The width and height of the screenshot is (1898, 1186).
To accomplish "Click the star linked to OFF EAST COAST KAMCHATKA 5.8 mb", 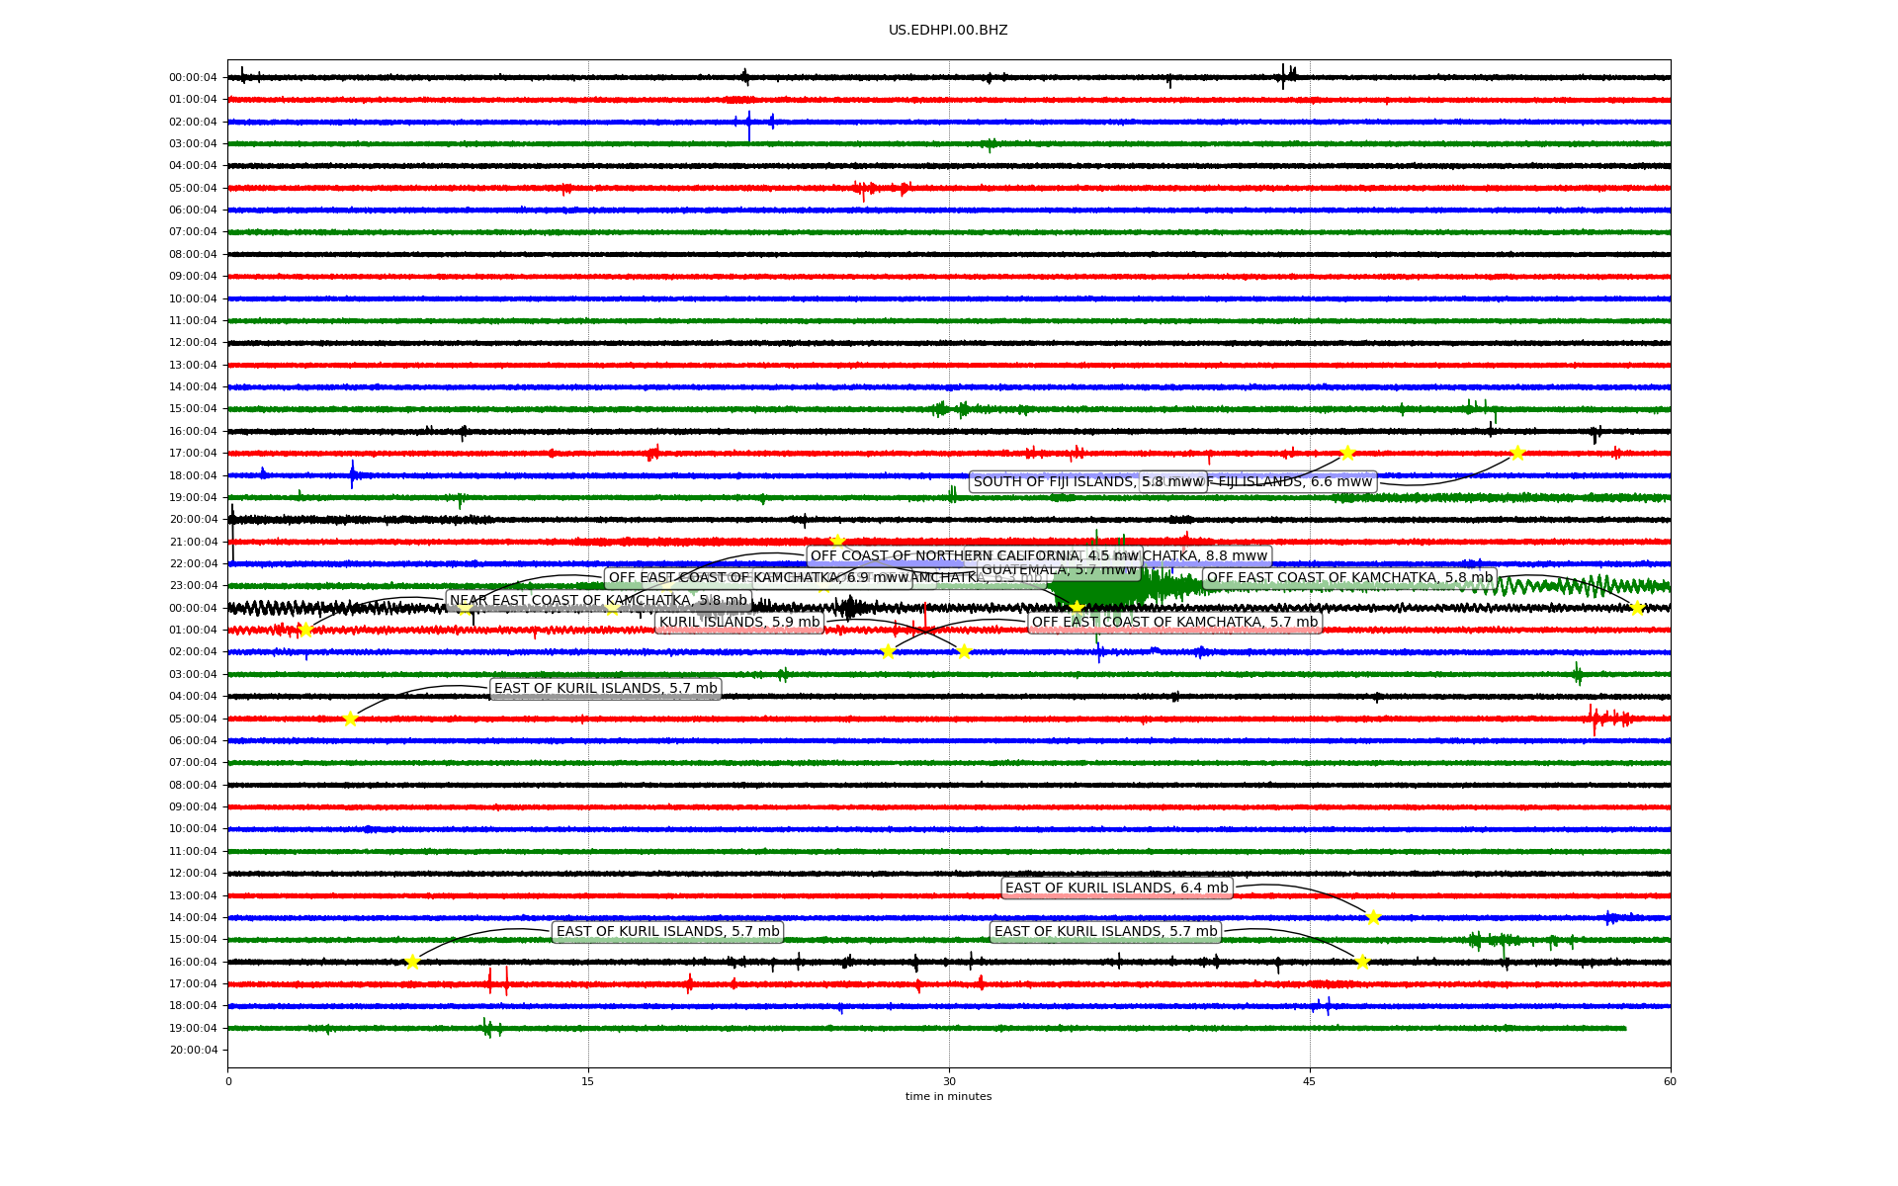I will pos(1636,608).
